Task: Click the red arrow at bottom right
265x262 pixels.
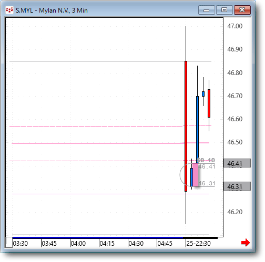Action: (246, 243)
